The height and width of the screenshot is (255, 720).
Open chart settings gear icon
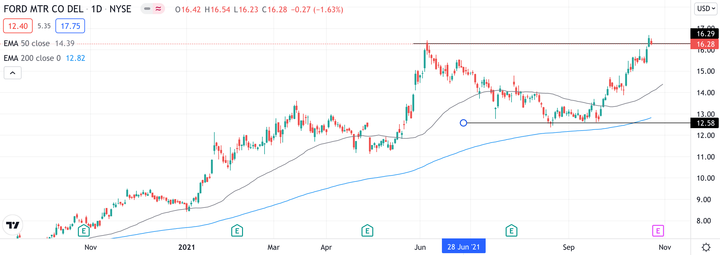click(706, 247)
